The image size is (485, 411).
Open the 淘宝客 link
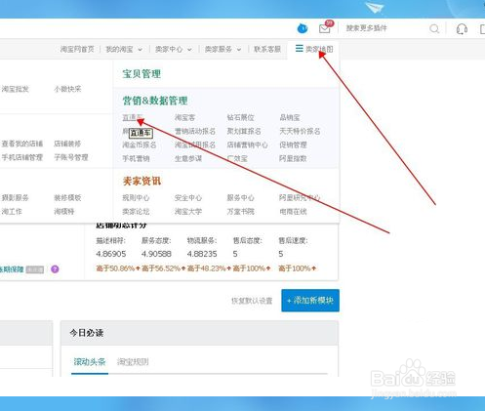(x=184, y=117)
